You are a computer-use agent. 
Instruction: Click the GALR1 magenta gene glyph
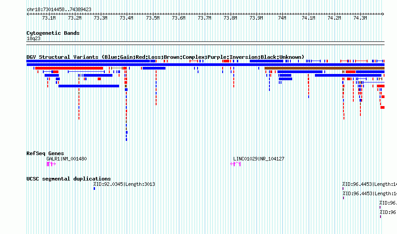(x=51, y=164)
